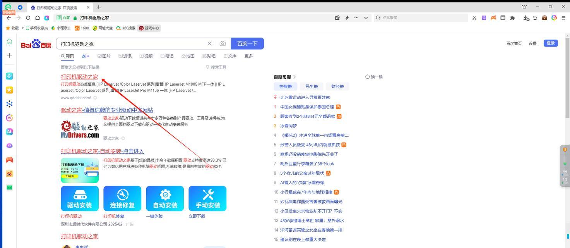Click the skin T-shirt icon in title bar
The height and width of the screenshot is (248, 570).
(524, 7)
